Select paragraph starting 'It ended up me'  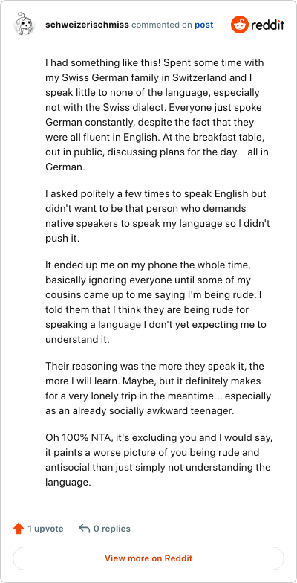156,302
